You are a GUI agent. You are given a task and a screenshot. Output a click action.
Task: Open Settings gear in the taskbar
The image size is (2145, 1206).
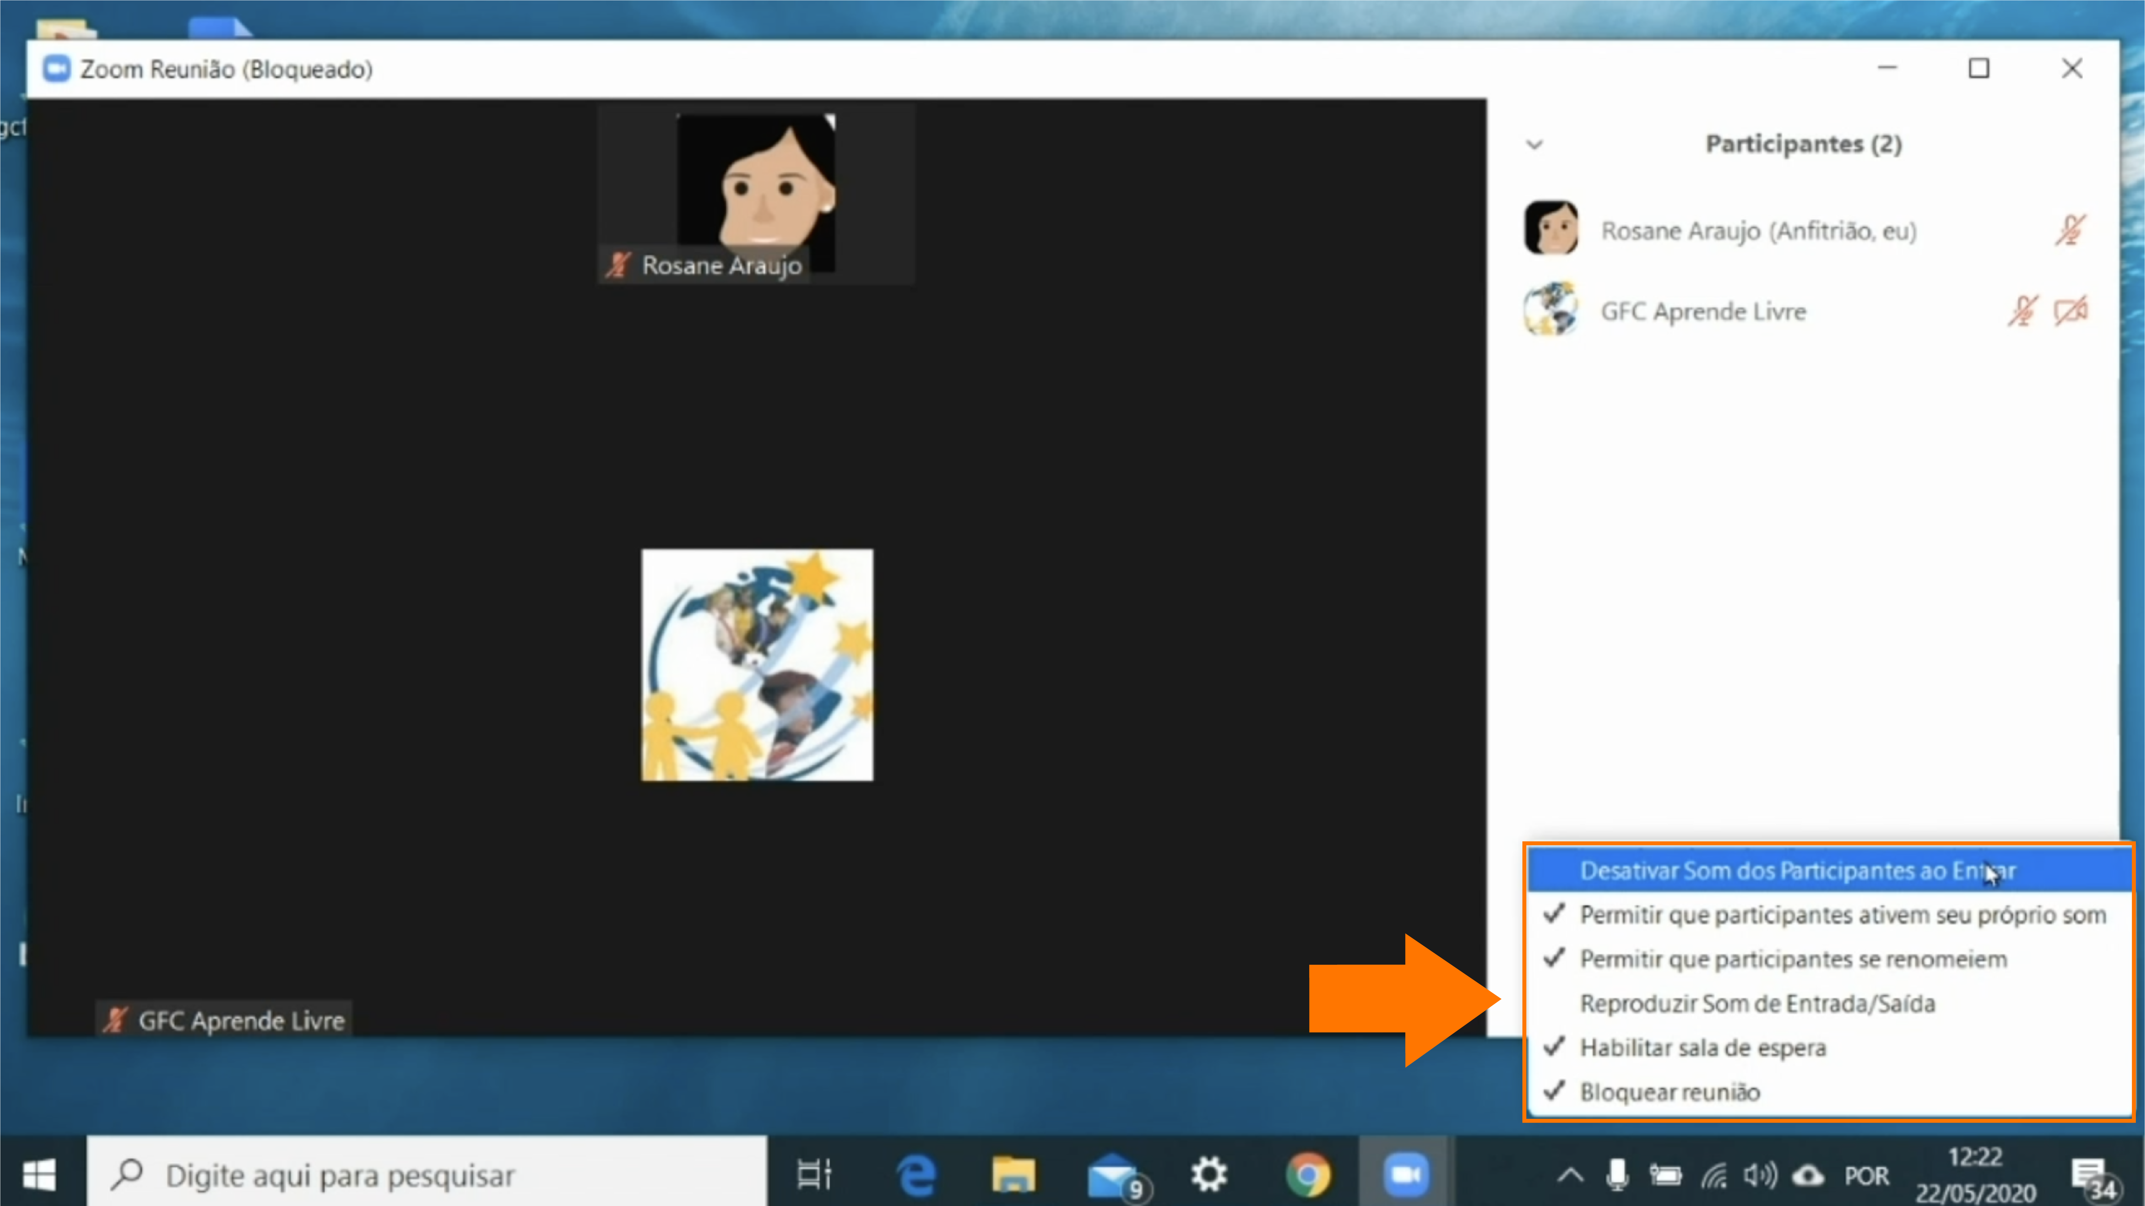(x=1209, y=1175)
